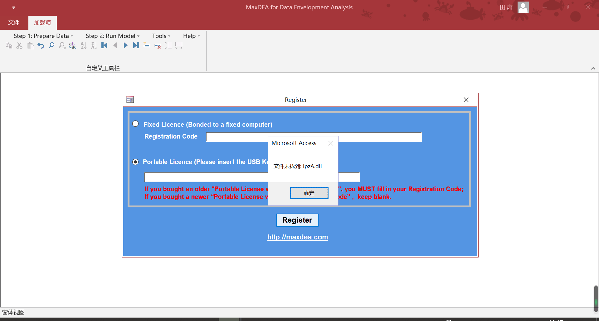Open Find with the magnifier icon

[x=51, y=46]
